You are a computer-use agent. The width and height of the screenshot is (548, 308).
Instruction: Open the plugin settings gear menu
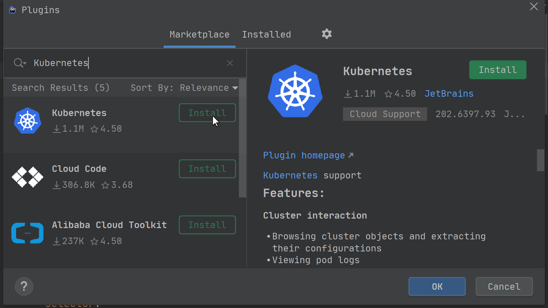pyautogui.click(x=326, y=34)
